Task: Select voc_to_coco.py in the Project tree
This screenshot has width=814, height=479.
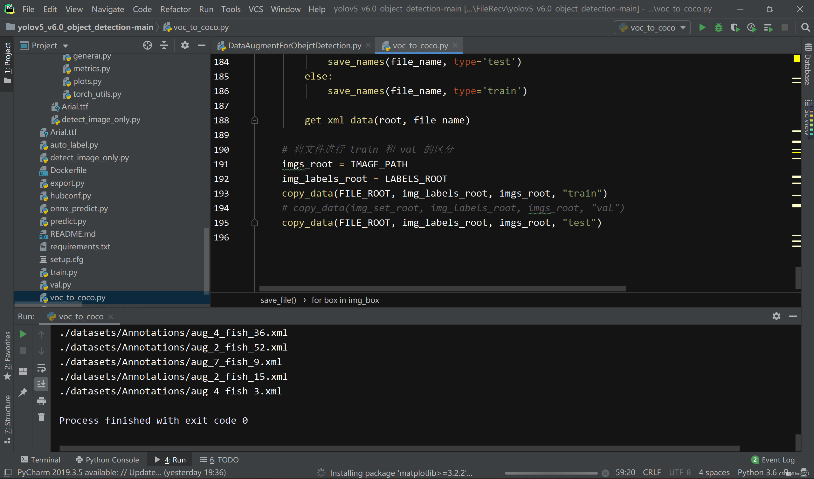Action: click(78, 297)
